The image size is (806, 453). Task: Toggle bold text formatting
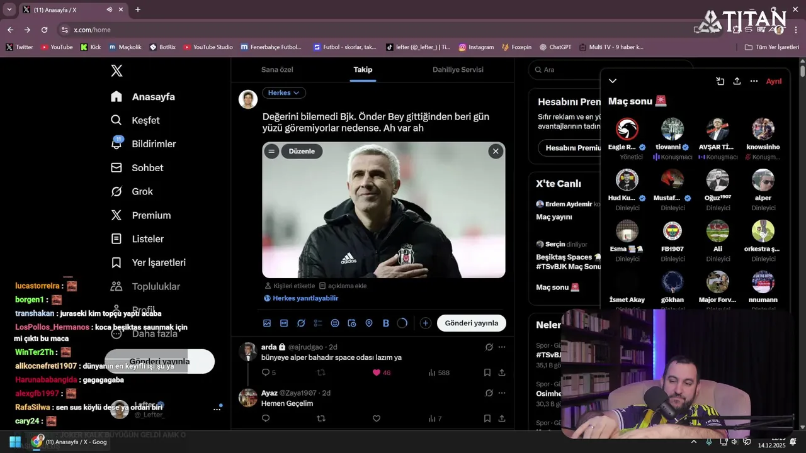[x=386, y=323]
